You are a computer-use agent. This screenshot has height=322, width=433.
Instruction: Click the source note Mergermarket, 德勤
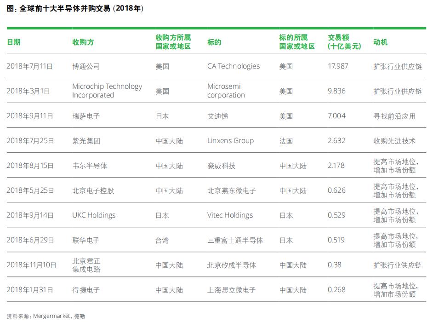59,316
